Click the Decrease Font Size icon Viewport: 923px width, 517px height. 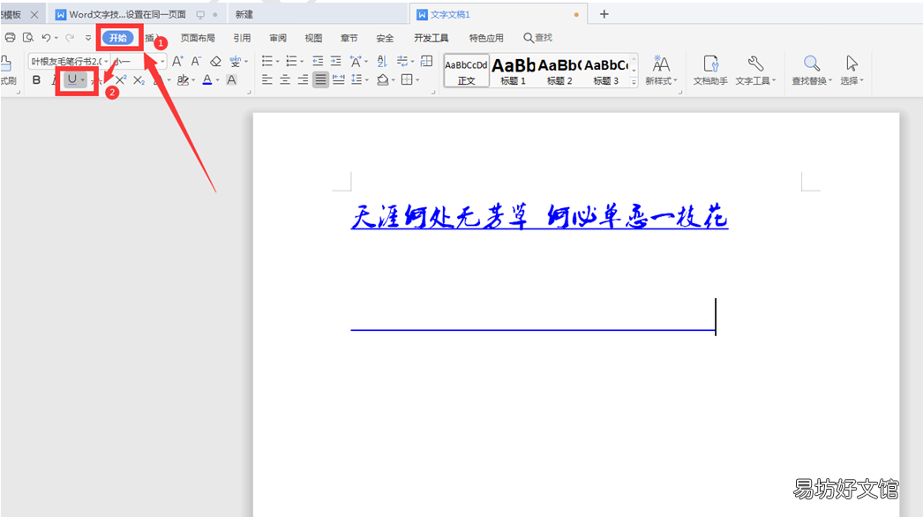point(197,61)
